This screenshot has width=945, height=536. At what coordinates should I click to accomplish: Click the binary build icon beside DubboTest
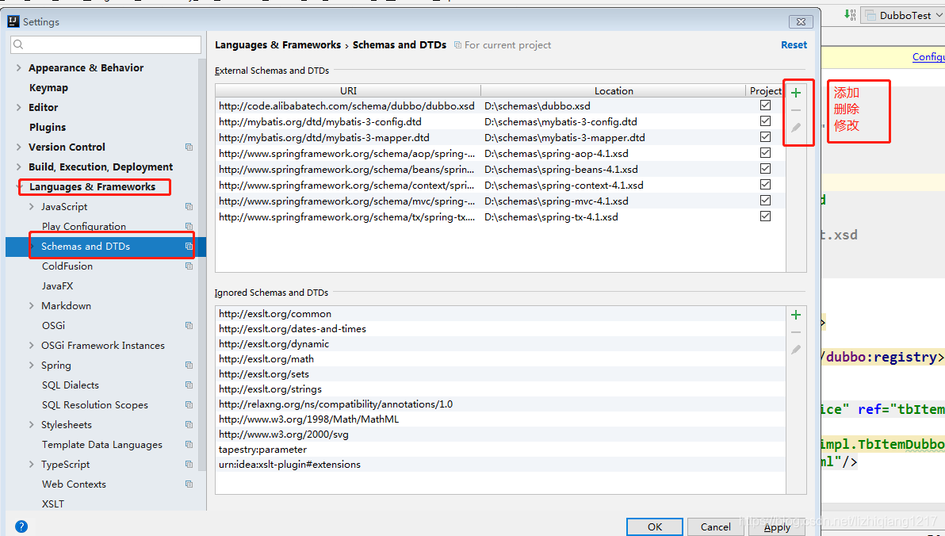coord(850,14)
